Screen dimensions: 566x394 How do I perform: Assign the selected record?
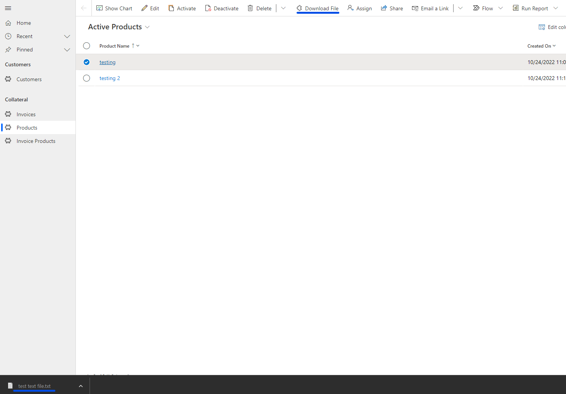359,8
